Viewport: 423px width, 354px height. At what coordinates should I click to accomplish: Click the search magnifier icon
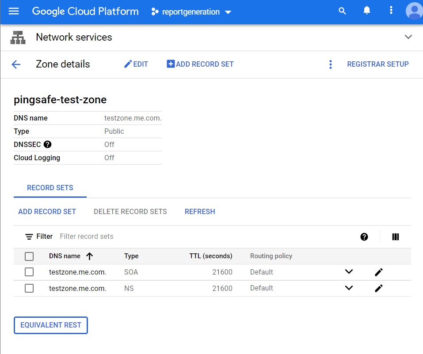click(342, 11)
